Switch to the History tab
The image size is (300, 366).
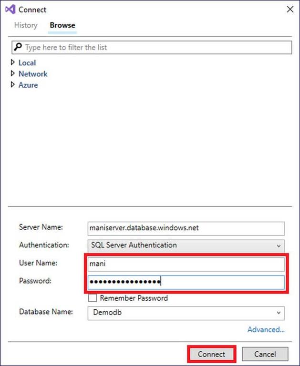point(26,25)
